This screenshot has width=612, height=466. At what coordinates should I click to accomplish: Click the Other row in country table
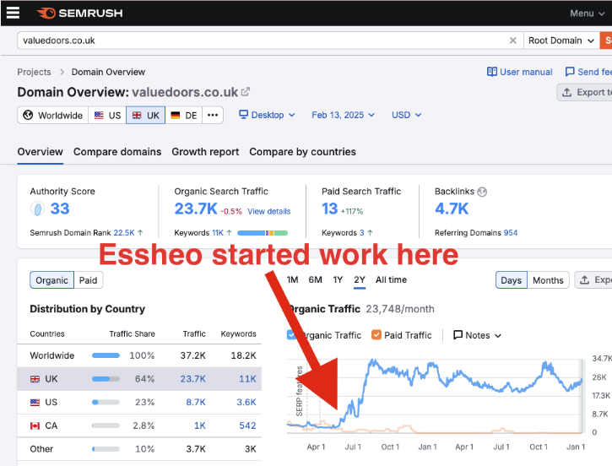click(x=139, y=449)
